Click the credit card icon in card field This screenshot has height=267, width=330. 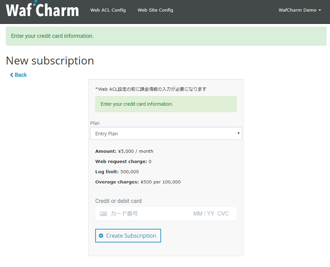pyautogui.click(x=103, y=214)
